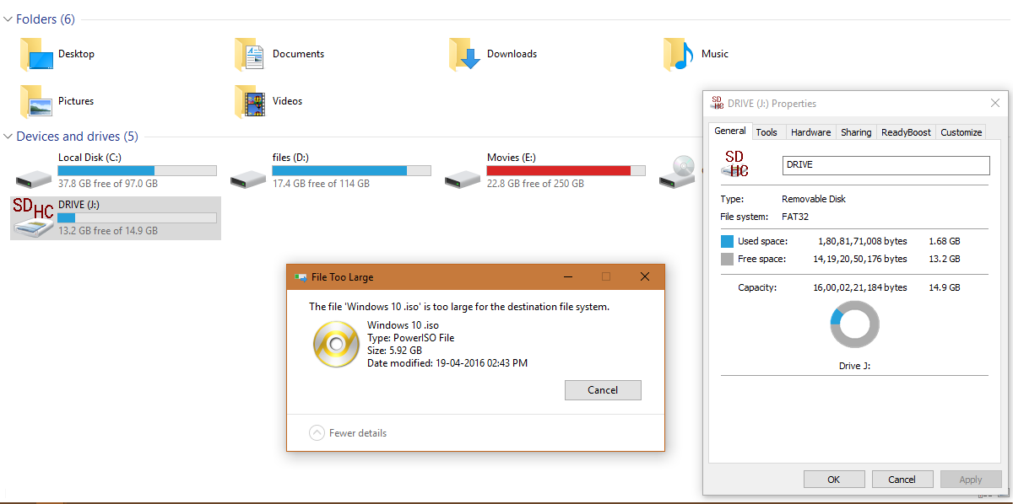Click the DRIVE (J:) usage bar
The height and width of the screenshot is (504, 1013).
[137, 217]
